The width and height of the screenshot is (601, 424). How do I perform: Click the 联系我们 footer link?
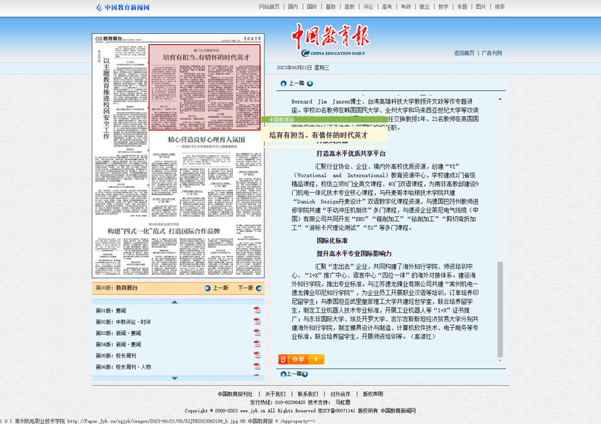[308, 394]
